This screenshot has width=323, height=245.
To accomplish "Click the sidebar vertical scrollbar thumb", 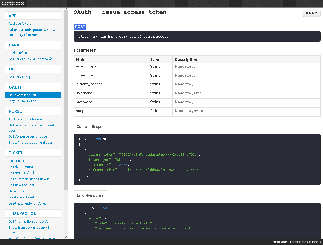I will (66, 100).
